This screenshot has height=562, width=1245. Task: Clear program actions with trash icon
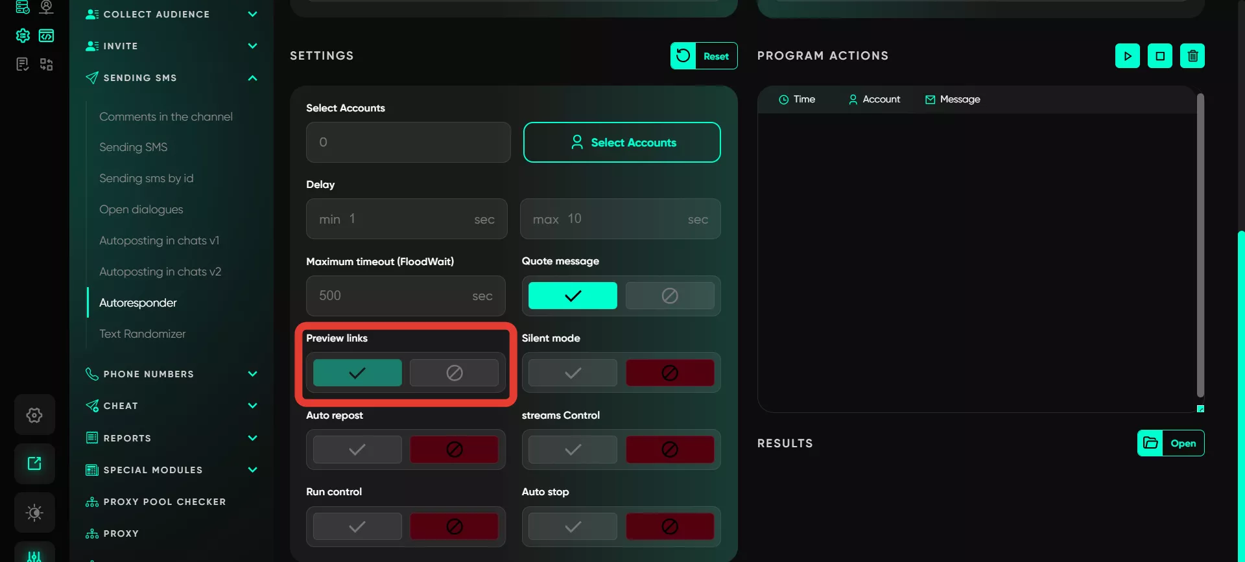point(1192,56)
